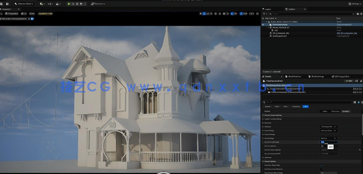Open the Outliner settings gear
This screenshot has width=363, height=174.
click(x=362, y=14)
